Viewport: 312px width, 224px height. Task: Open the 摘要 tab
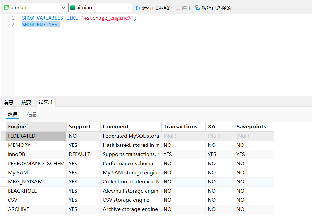(x=26, y=102)
